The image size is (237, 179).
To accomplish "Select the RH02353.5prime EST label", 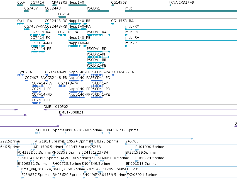I will pyautogui.click(x=66, y=153).
